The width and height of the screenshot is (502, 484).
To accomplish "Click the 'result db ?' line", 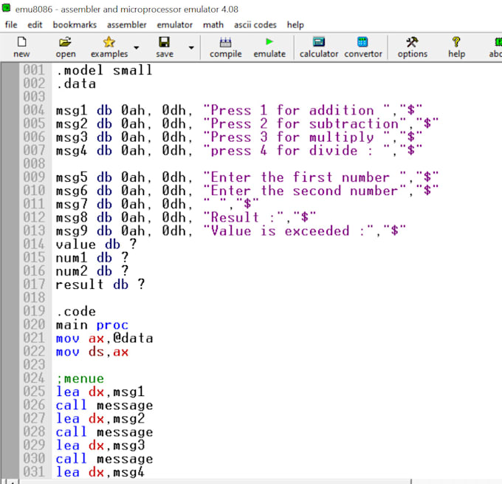I will (100, 284).
